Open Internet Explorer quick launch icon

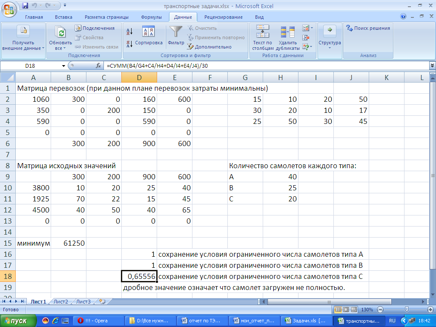(55, 321)
